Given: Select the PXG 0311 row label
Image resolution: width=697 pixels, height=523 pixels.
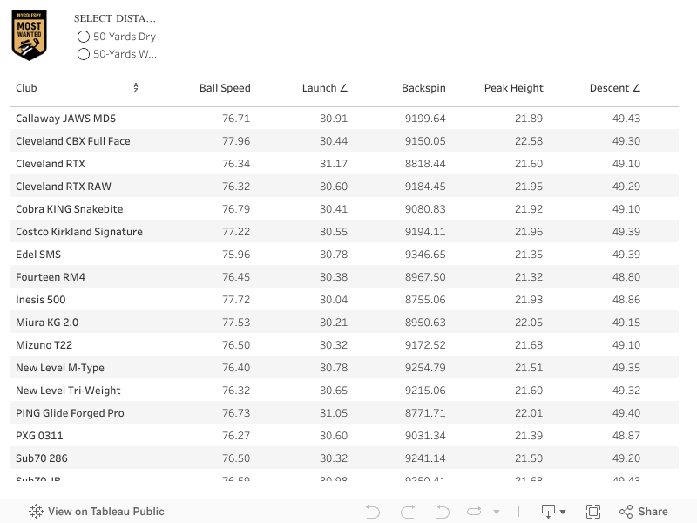Looking at the screenshot, I should 39,436.
